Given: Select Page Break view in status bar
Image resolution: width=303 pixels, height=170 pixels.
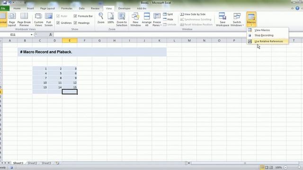Looking at the screenshot, I should click(x=271, y=168).
